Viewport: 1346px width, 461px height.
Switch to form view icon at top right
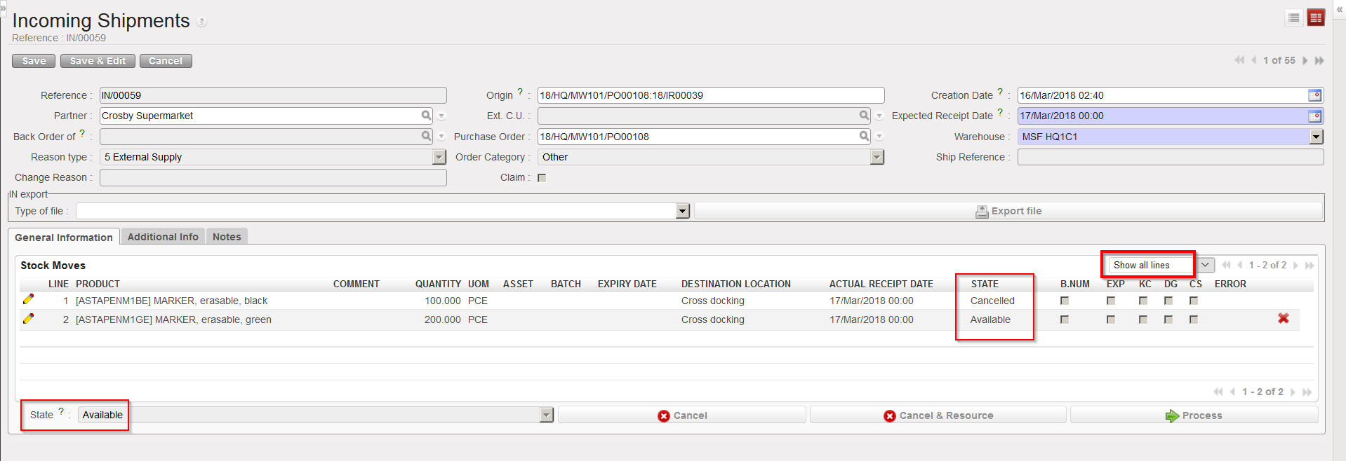pos(1316,18)
